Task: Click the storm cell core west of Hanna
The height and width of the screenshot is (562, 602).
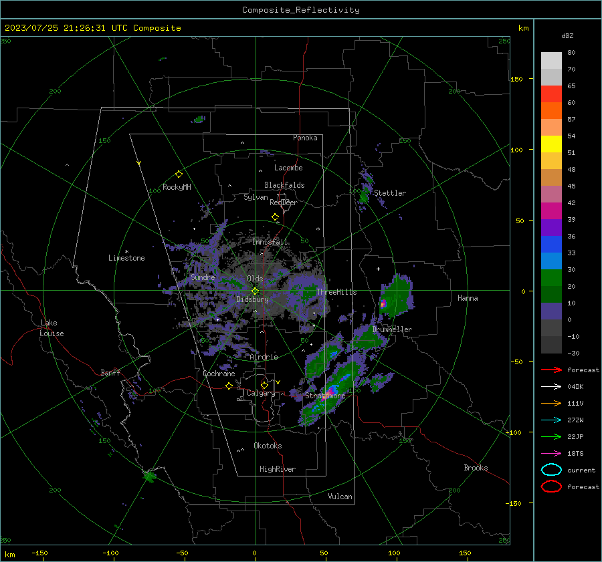Action: click(383, 304)
